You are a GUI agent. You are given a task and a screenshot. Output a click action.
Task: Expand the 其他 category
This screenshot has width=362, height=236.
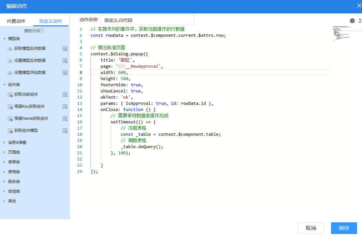4,201
